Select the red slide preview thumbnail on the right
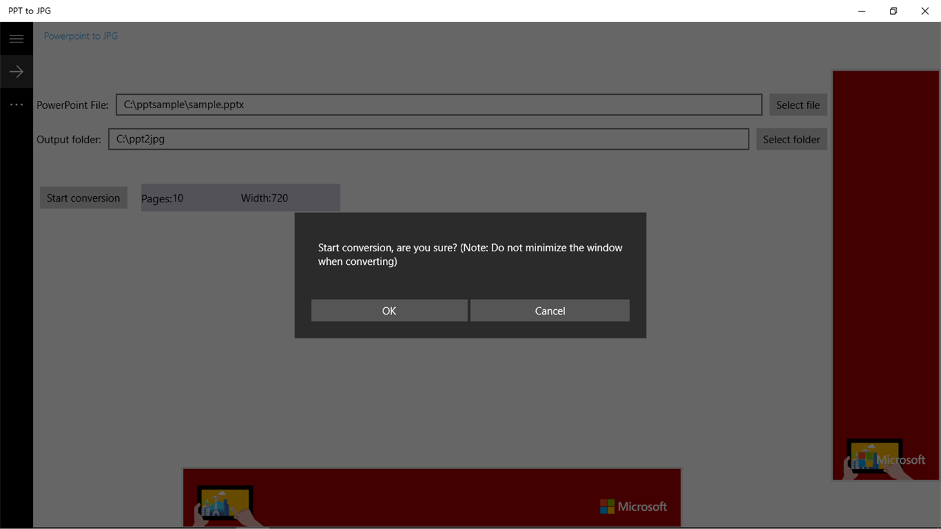This screenshot has width=941, height=529. (885, 269)
